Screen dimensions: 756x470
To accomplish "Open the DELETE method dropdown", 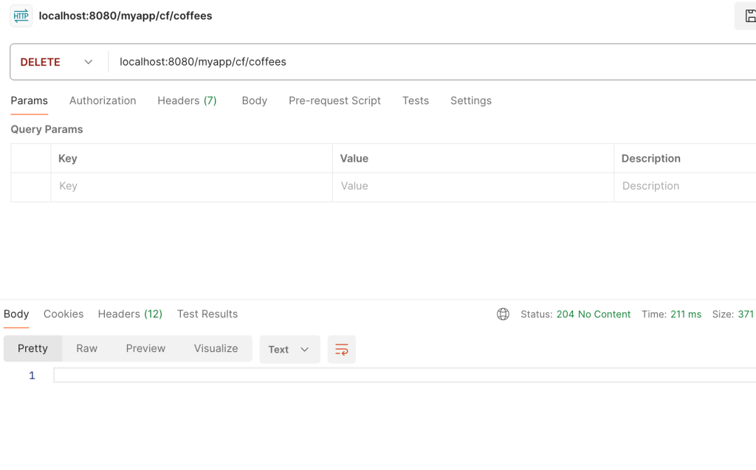I will (58, 62).
